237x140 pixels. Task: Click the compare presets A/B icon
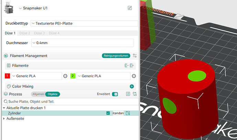[x=135, y=94]
